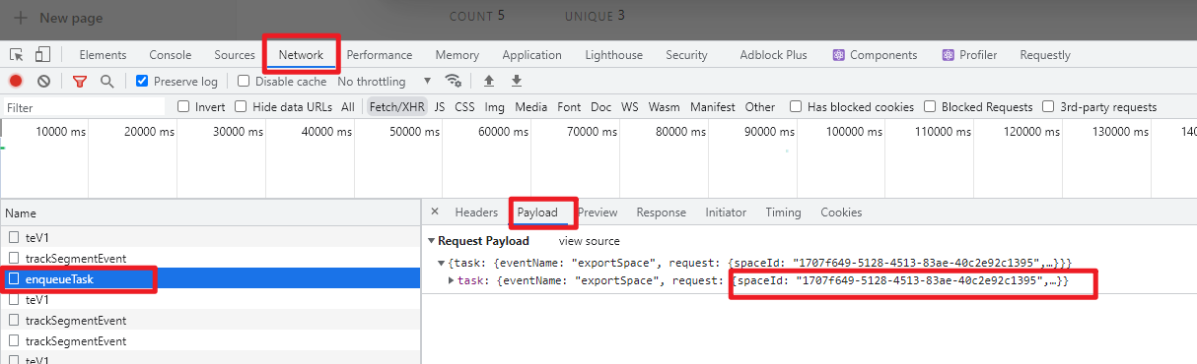This screenshot has width=1197, height=364.
Task: Select the Network panel tab
Action: coord(301,55)
